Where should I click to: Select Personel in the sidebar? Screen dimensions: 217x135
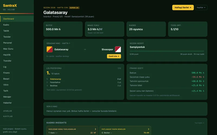[17, 43]
